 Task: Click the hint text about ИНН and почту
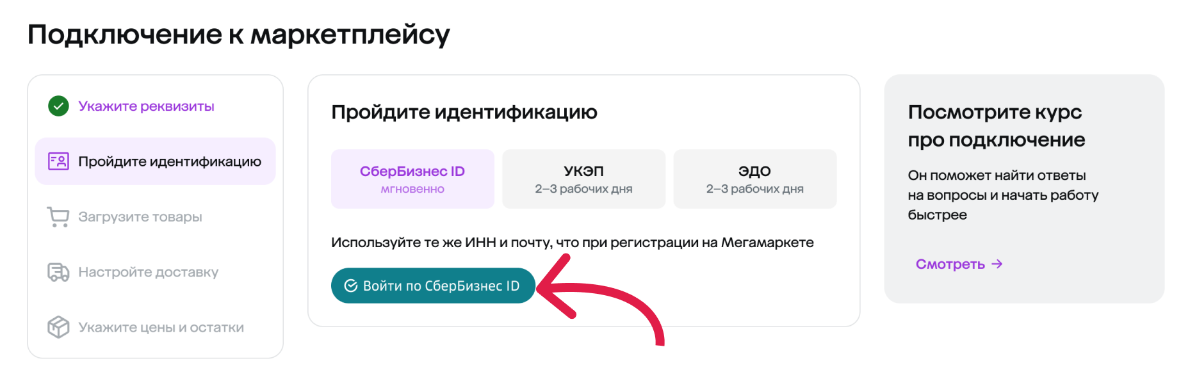click(x=572, y=243)
